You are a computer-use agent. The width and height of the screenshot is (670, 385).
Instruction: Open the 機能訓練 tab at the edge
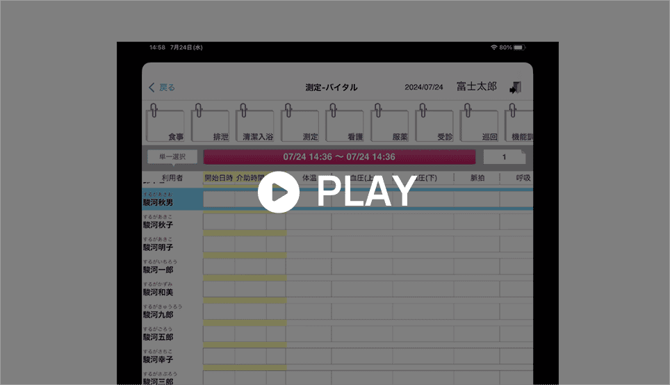tap(518, 124)
